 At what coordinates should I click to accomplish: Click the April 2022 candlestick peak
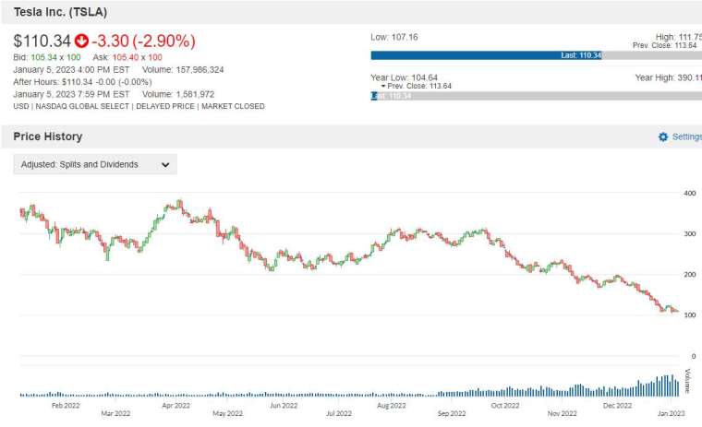point(180,205)
